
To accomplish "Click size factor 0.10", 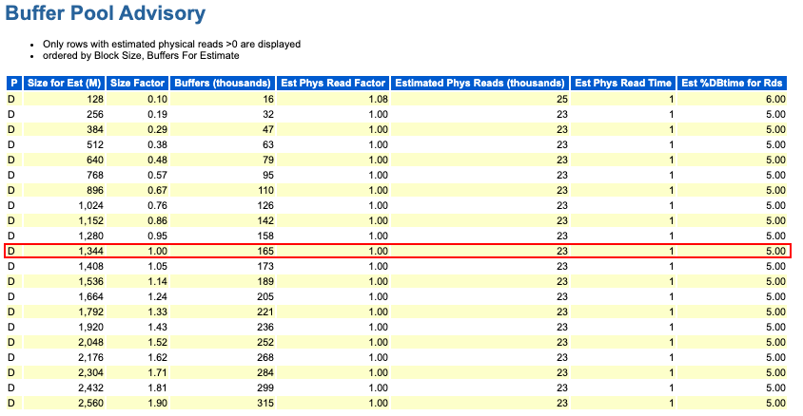I will (157, 99).
